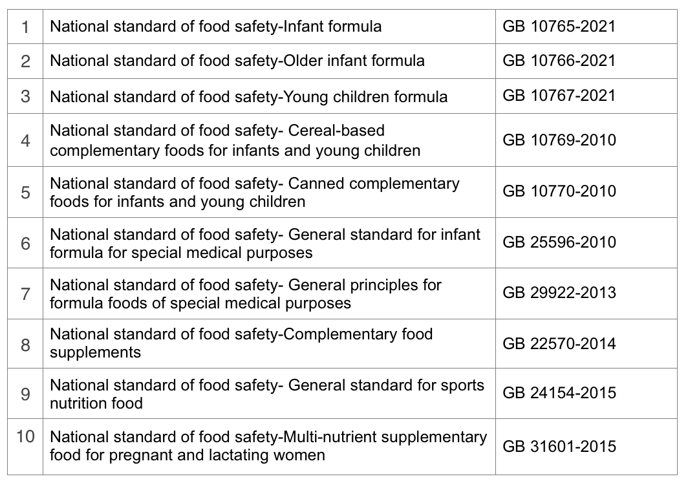Select the GB 10769-2010 cell

(559, 140)
